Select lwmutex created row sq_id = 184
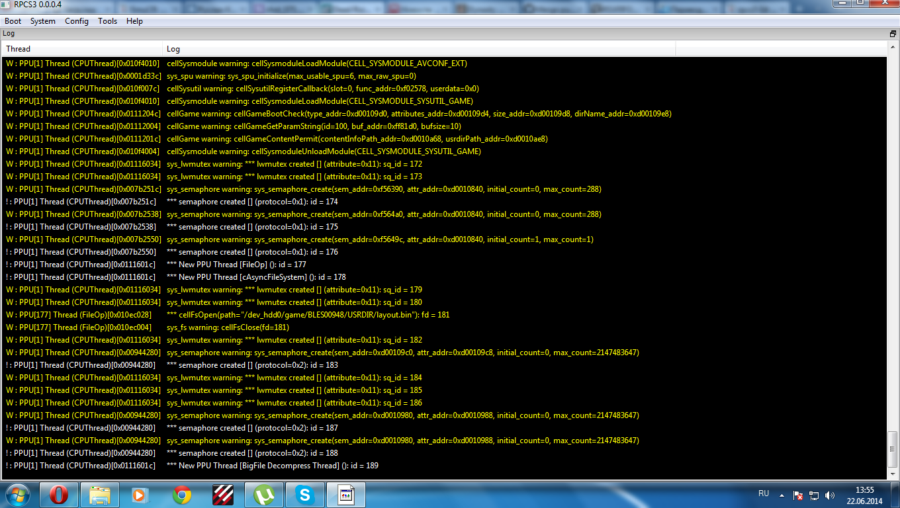The image size is (900, 508). click(x=444, y=378)
